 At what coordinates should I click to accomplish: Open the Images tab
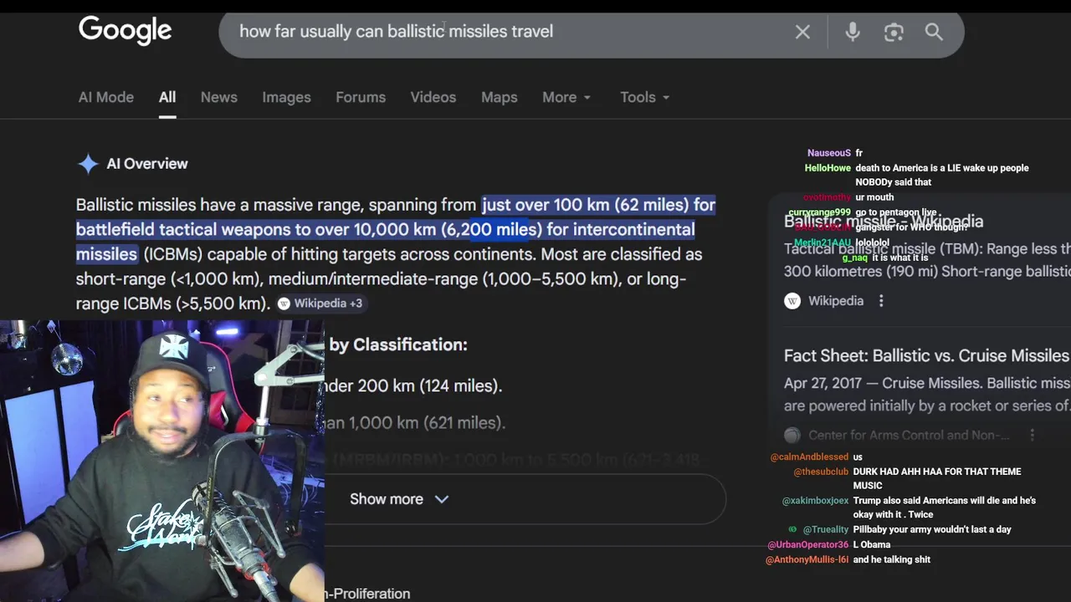286,97
